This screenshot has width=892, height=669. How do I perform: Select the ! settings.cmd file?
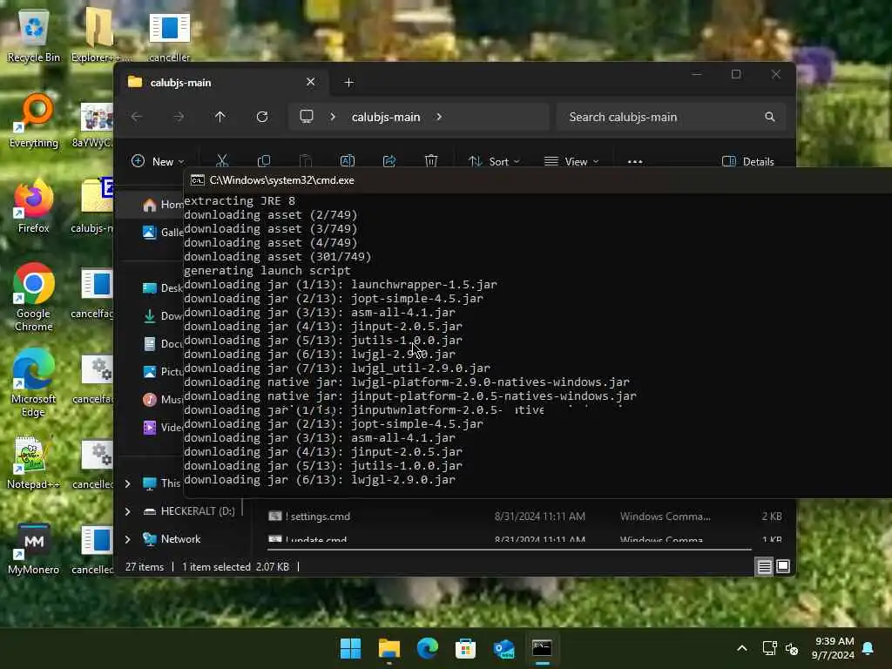[x=524, y=517]
